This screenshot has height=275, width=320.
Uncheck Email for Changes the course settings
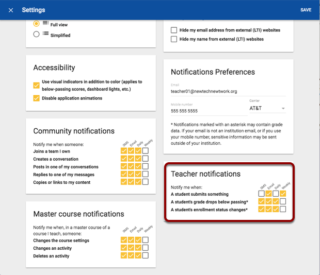coord(131,240)
